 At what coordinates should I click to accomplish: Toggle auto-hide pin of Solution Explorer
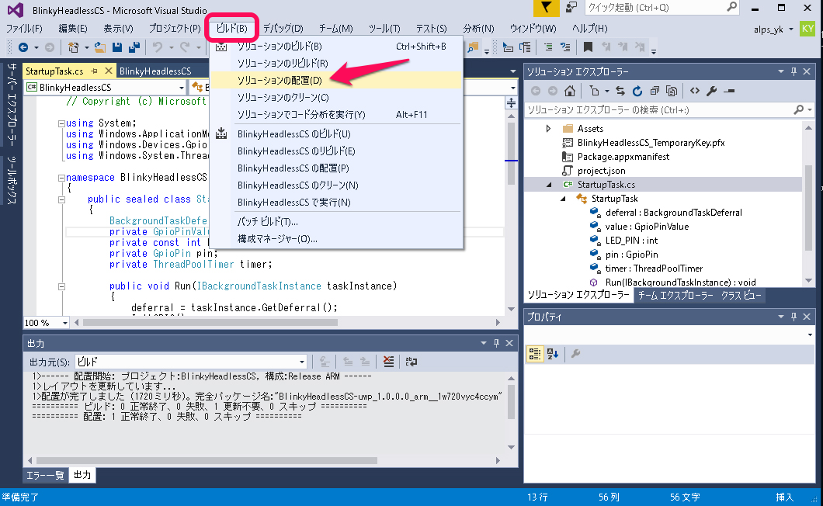point(793,71)
